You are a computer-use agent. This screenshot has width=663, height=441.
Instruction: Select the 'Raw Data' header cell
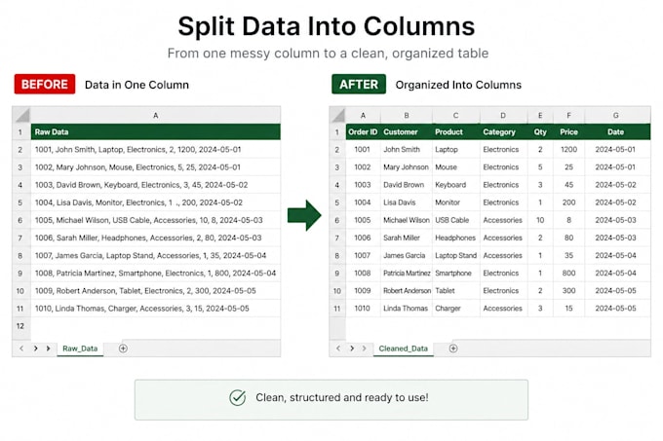(x=156, y=132)
